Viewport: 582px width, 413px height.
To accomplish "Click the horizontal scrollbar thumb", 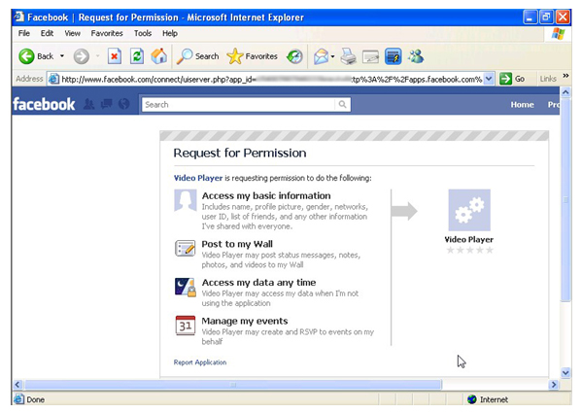I will (x=233, y=385).
